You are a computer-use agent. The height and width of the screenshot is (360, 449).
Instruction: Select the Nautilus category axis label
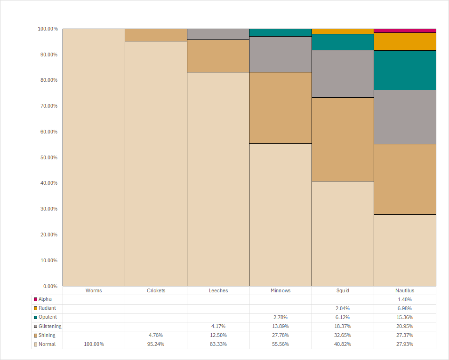click(x=405, y=290)
